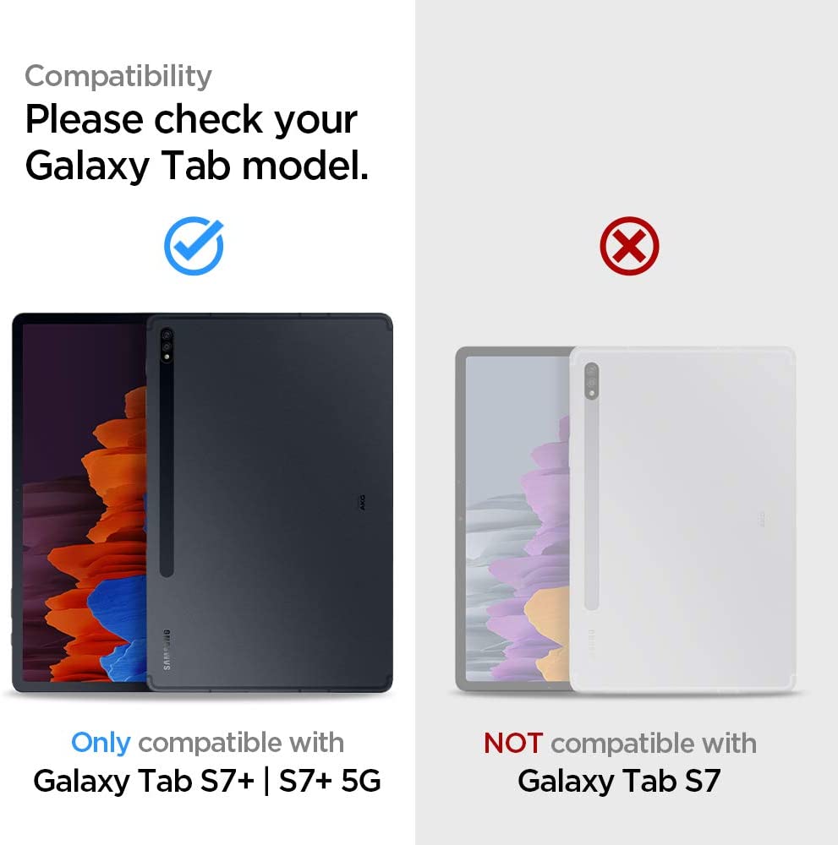Click the blue 'Only' word
The image size is (838, 845).
click(x=101, y=743)
